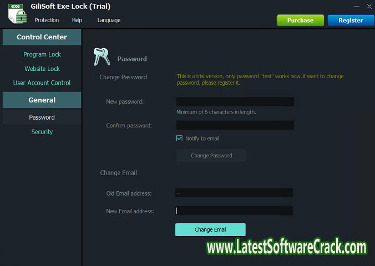This screenshot has width=375, height=266.
Task: Click the New Email address field
Action: [234, 211]
